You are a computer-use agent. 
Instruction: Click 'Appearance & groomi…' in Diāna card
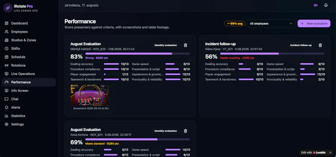coord(282,74)
